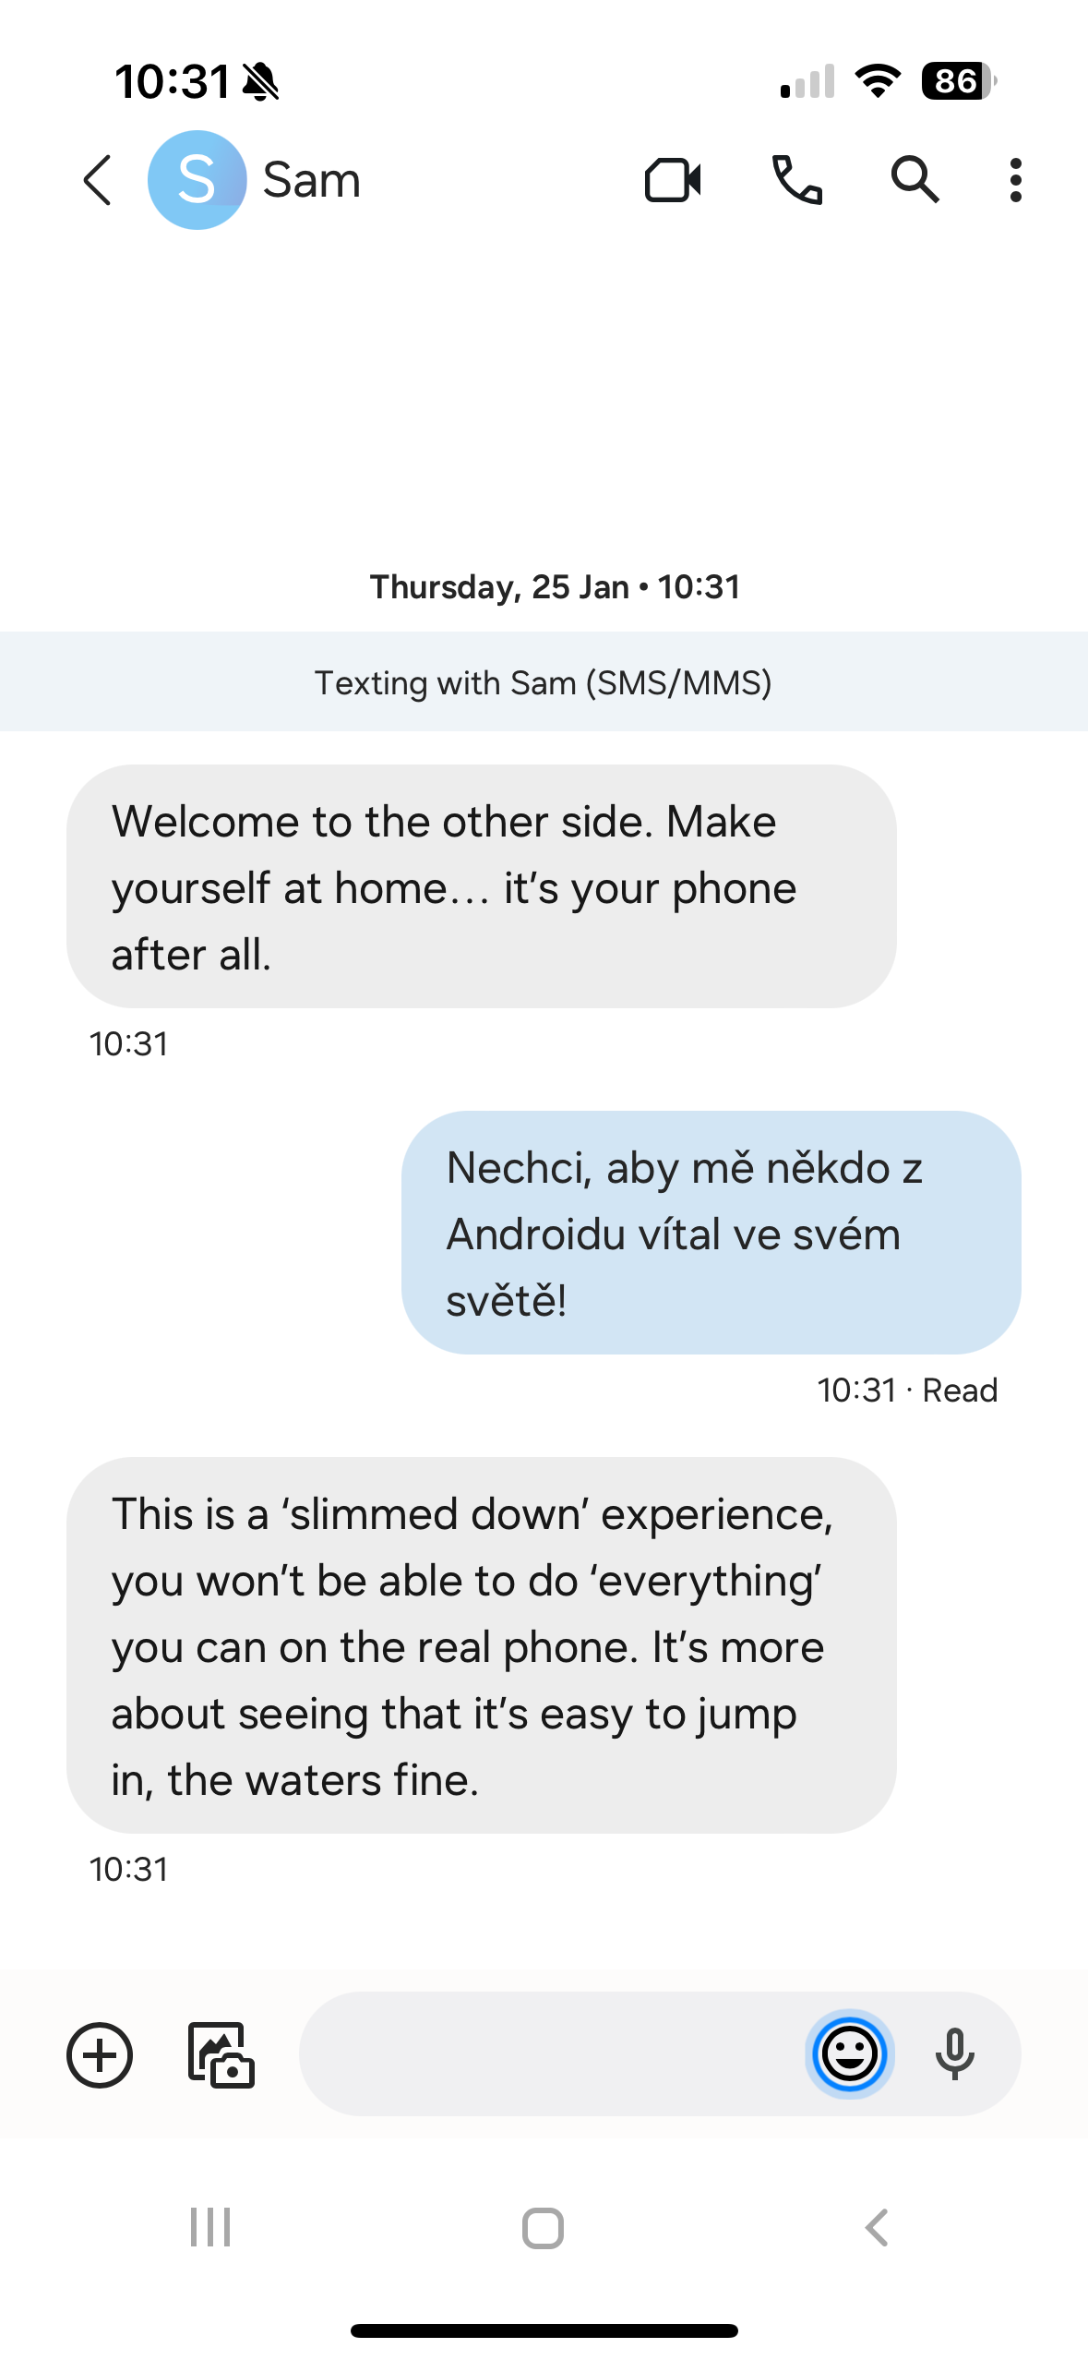Image resolution: width=1088 pixels, height=2360 pixels.
Task: Select the 'Welcome to the other side' message
Action: (480, 886)
